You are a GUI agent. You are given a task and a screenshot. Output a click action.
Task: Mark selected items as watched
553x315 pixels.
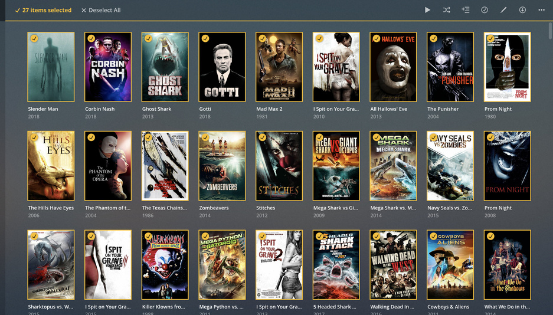point(485,10)
